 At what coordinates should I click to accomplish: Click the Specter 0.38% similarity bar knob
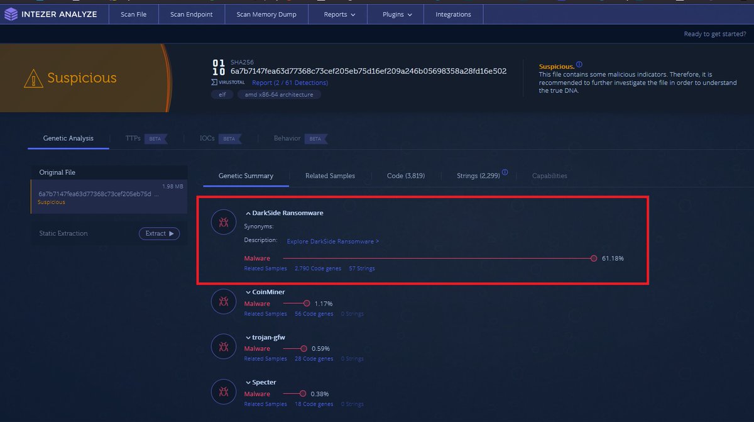click(x=302, y=394)
